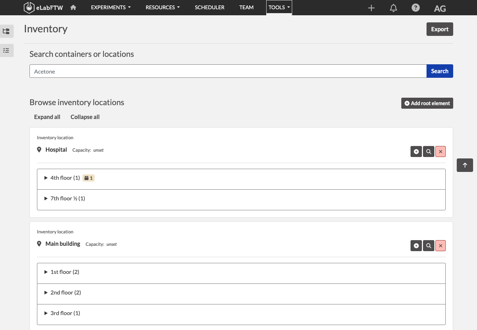
Task: Click the Hospital location name
Action: pyautogui.click(x=56, y=150)
